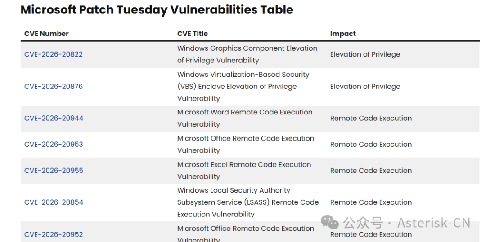Screen dimensions: 486x242
Task: Click the WeChat logo in the watermark
Action: 330,222
